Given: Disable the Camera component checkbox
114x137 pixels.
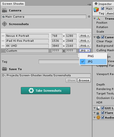Looking at the screenshot, I should tap(103, 37).
